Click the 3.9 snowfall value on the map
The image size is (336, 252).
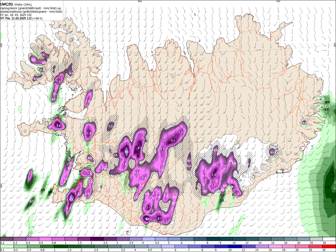[x=147, y=219]
